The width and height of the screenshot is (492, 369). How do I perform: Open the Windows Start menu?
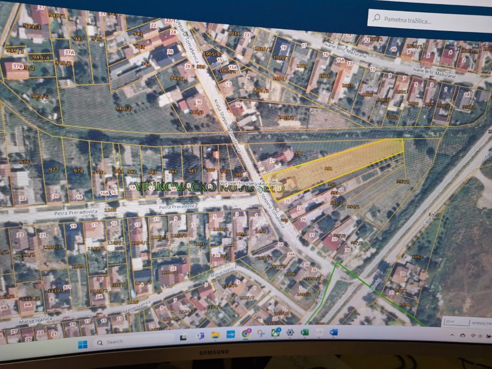click(83, 342)
